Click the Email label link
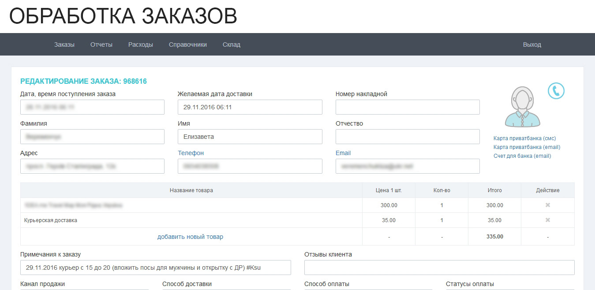The height and width of the screenshot is (290, 595). [x=343, y=153]
